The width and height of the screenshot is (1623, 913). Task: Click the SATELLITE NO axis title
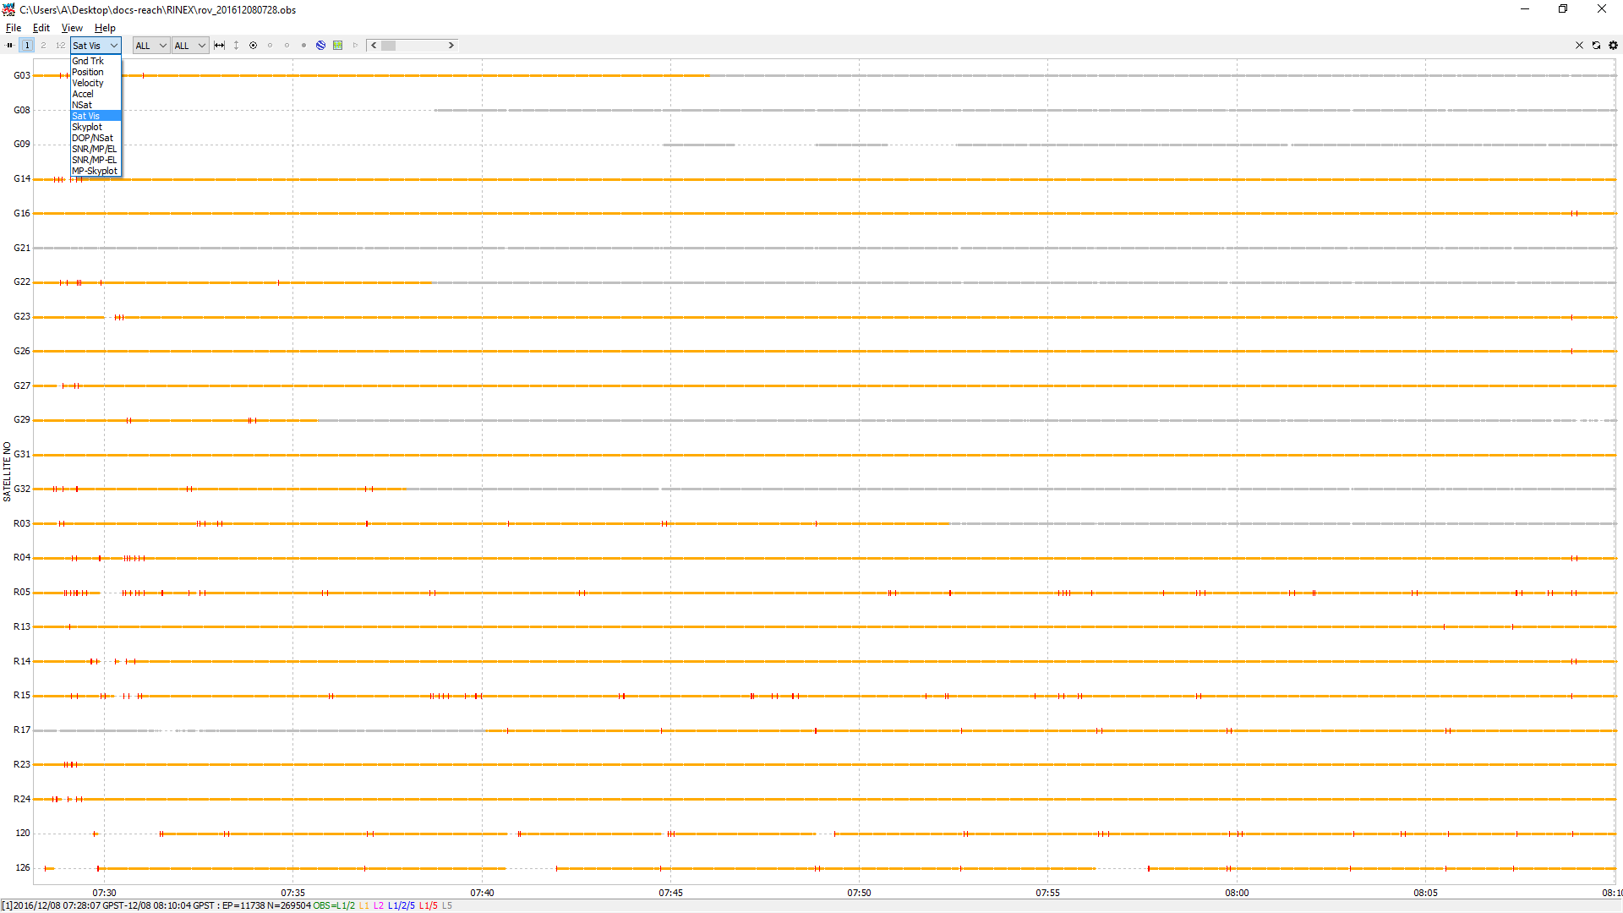point(8,472)
